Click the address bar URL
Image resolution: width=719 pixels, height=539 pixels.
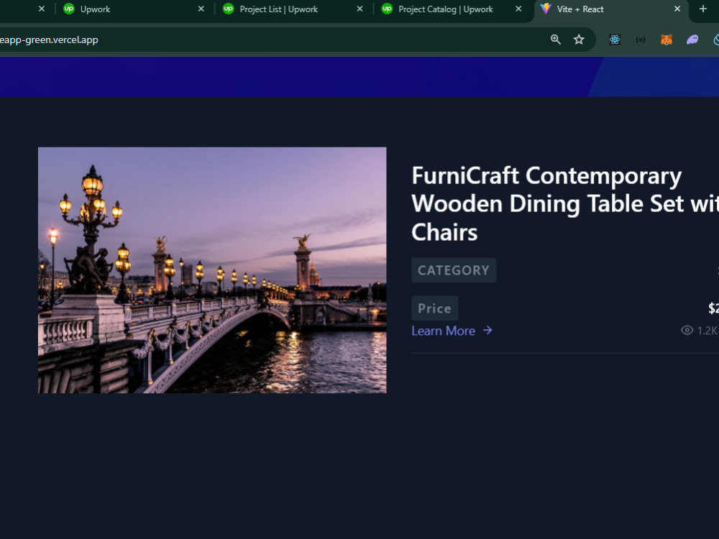[49, 40]
